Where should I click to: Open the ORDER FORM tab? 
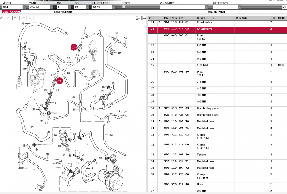(x=216, y=12)
